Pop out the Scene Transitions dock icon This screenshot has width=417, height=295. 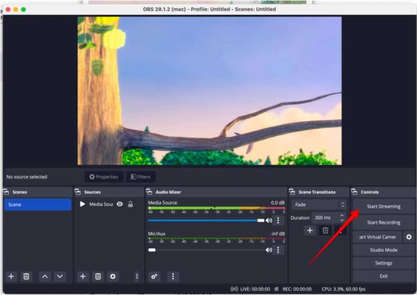(x=292, y=192)
